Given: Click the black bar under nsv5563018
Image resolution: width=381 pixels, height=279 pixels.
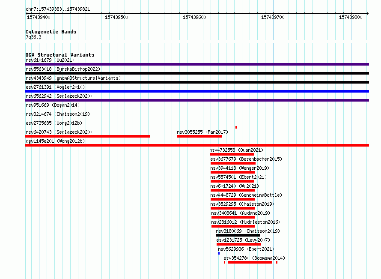Looking at the screenshot, I should [197, 73].
